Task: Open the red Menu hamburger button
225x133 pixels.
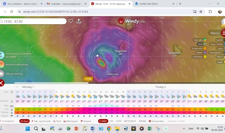Action: (x=223, y=33)
